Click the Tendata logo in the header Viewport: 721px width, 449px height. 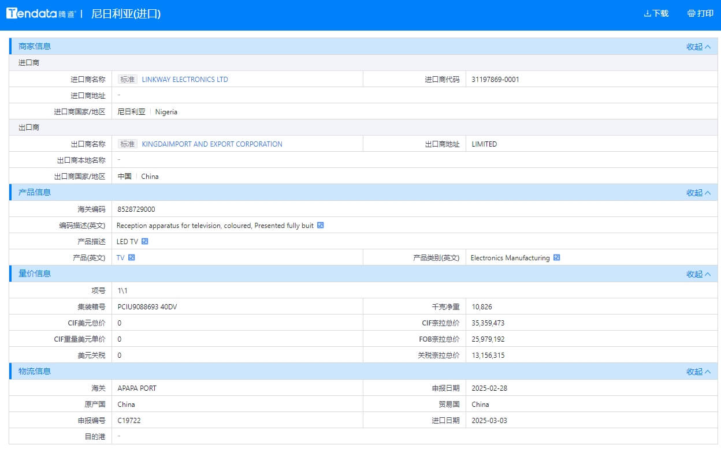(41, 14)
